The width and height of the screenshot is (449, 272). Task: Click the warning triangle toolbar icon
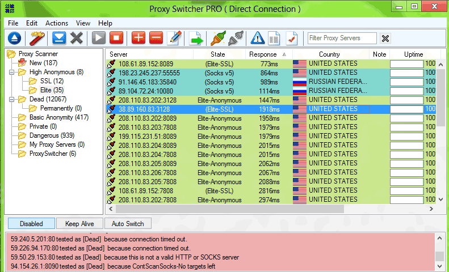coord(258,38)
